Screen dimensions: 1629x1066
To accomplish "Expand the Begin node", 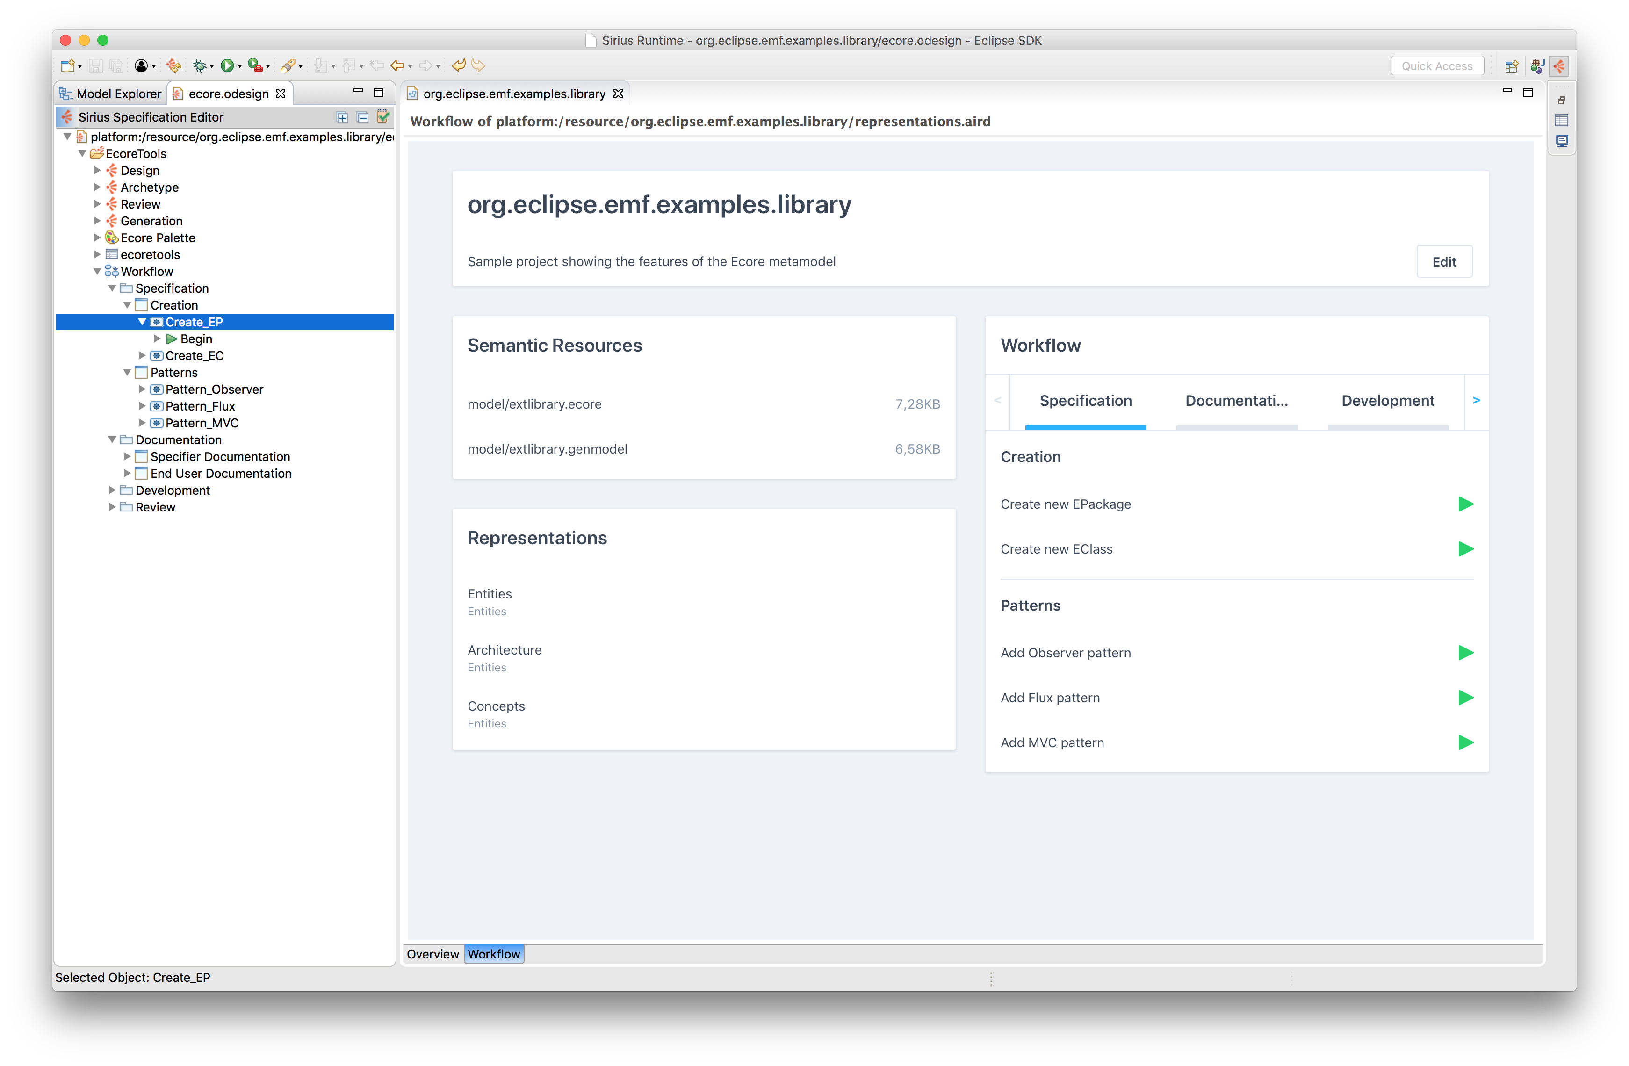I will (x=158, y=339).
